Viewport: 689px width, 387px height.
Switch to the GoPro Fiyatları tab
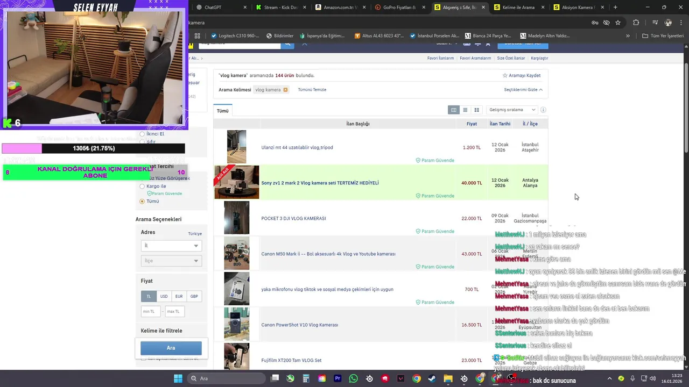click(399, 8)
